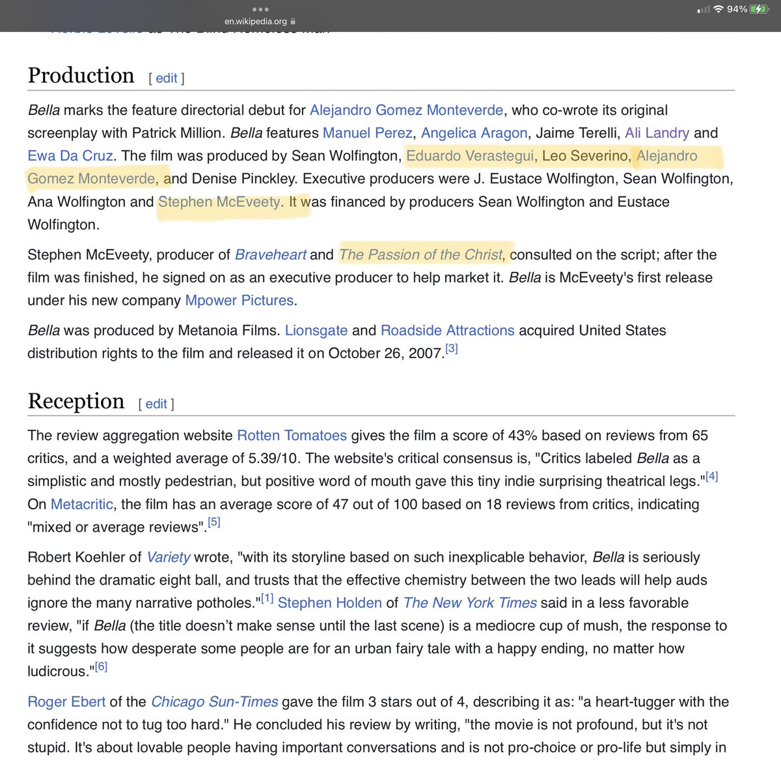Image resolution: width=781 pixels, height=764 pixels.
Task: Click the text 'Metanoia Films'
Action: coord(226,330)
